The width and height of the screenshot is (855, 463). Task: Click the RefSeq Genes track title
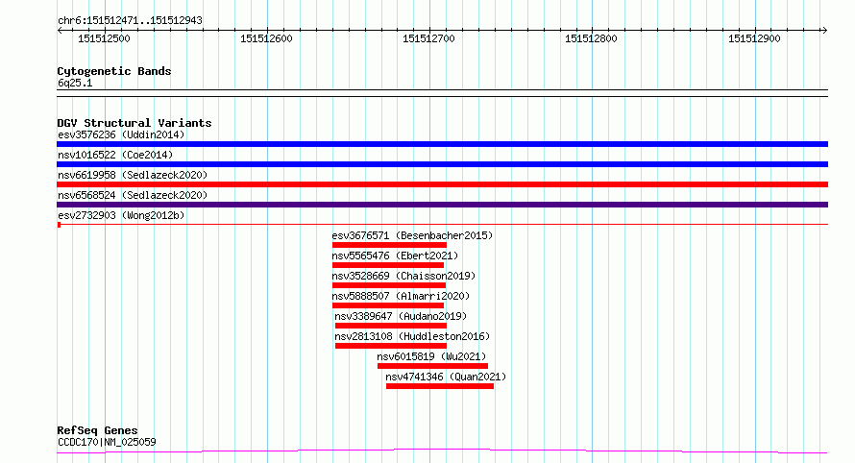tap(97, 431)
